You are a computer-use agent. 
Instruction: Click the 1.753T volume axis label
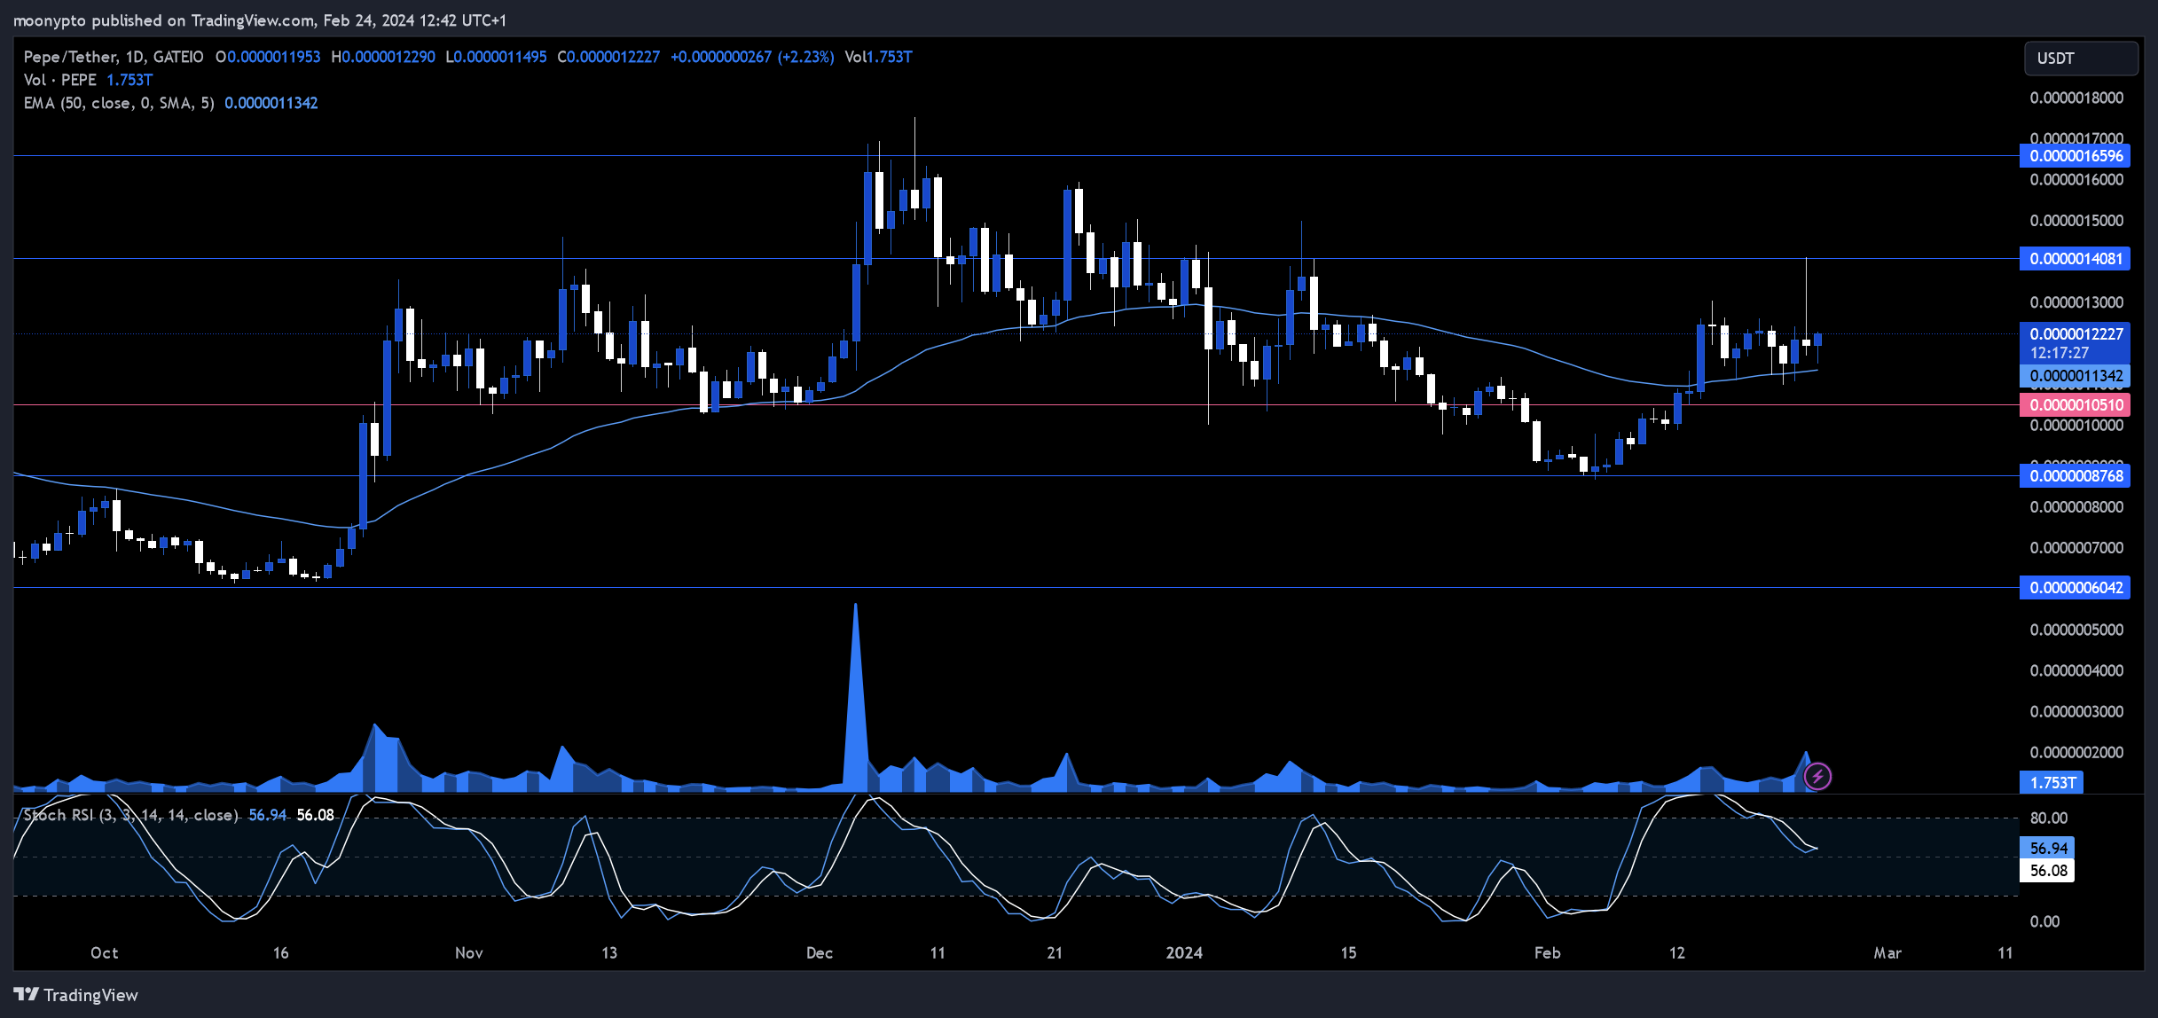point(2052,783)
